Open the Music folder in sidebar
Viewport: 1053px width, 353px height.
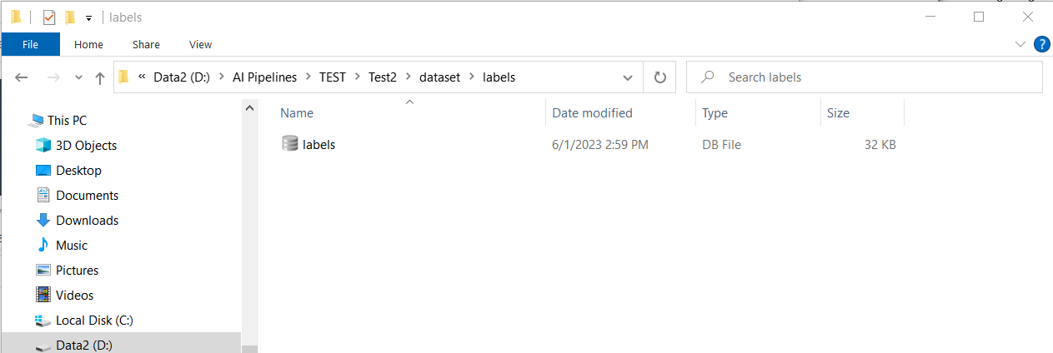coord(71,246)
